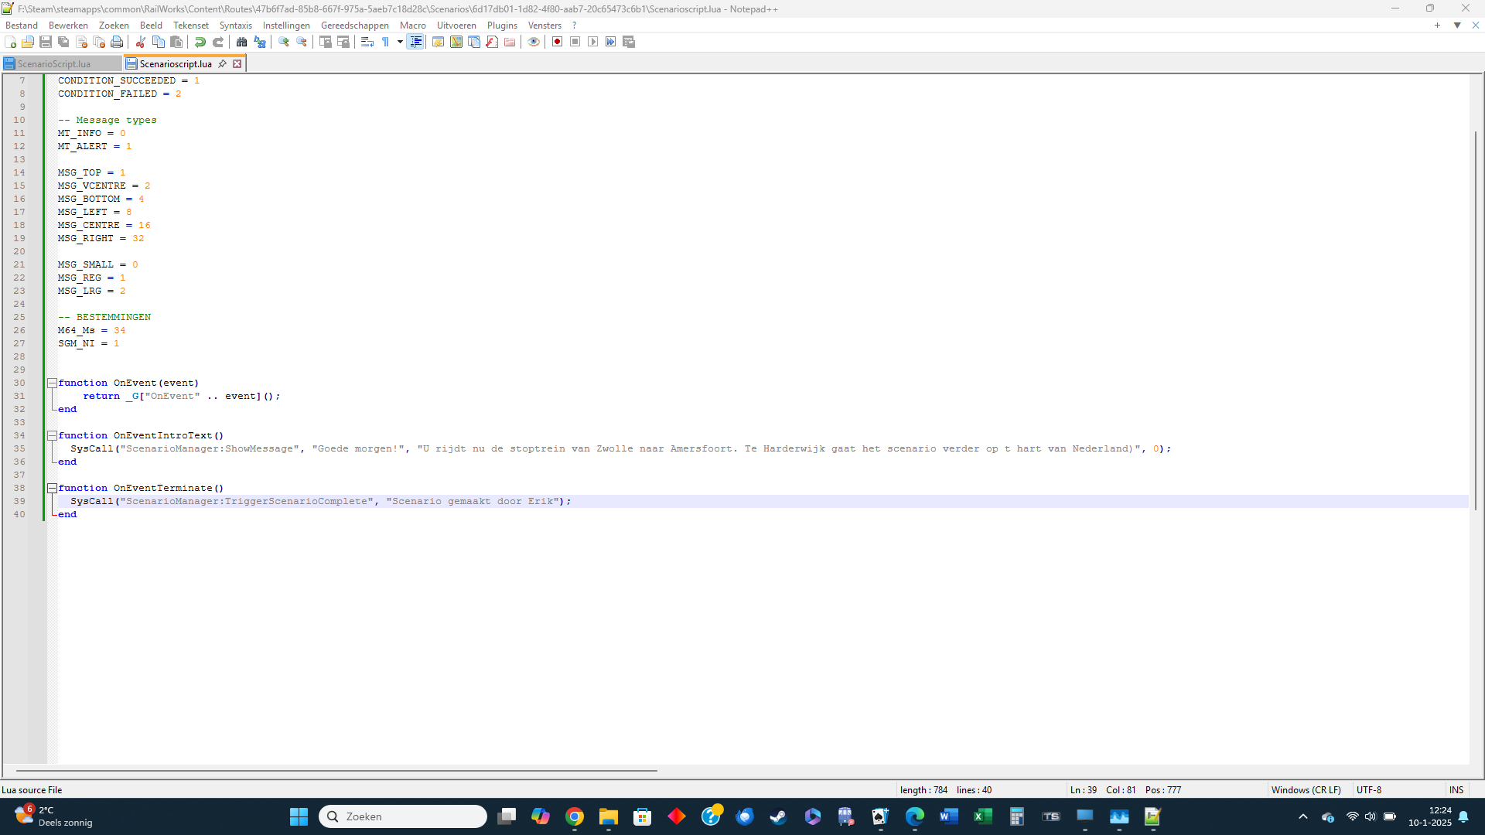The height and width of the screenshot is (835, 1485).
Task: Open the document list dropdown triangle
Action: [x=1457, y=26]
